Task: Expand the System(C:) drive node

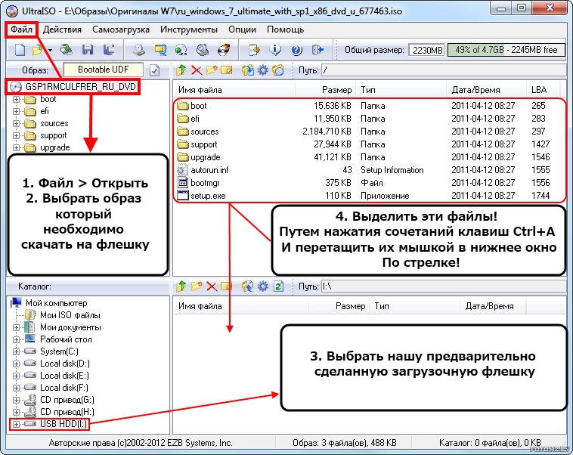Action: 16,351
